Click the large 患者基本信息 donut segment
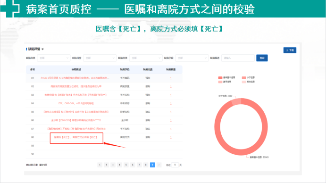326x183 pixels. click(x=241, y=153)
